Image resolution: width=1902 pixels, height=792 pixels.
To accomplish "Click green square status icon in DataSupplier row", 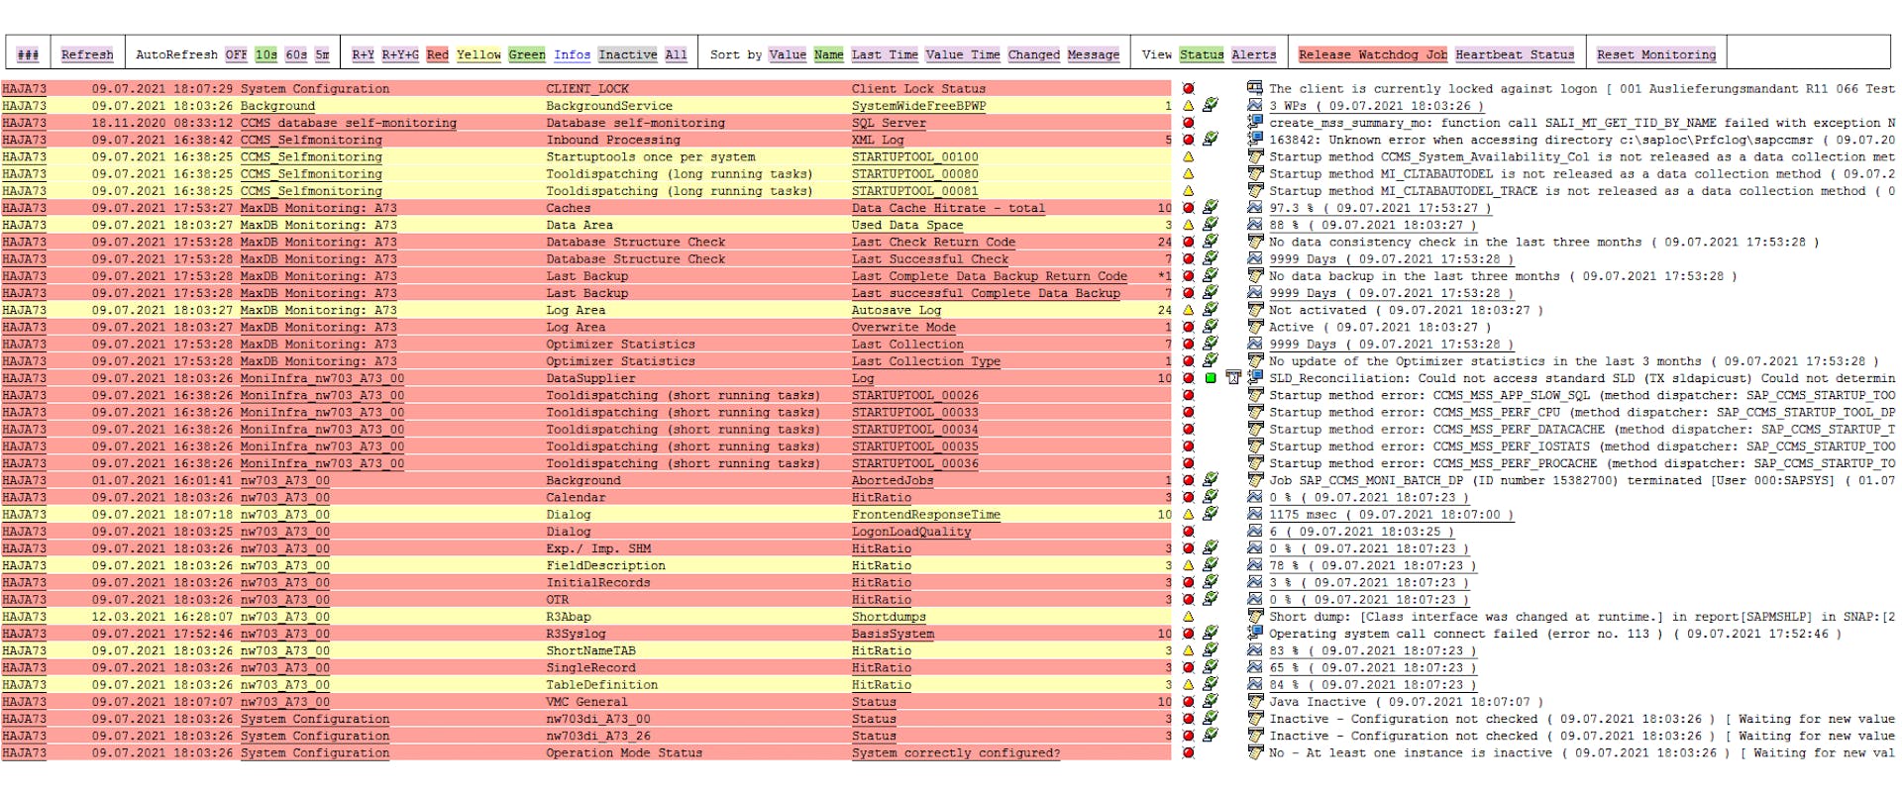I will 1210,378.
